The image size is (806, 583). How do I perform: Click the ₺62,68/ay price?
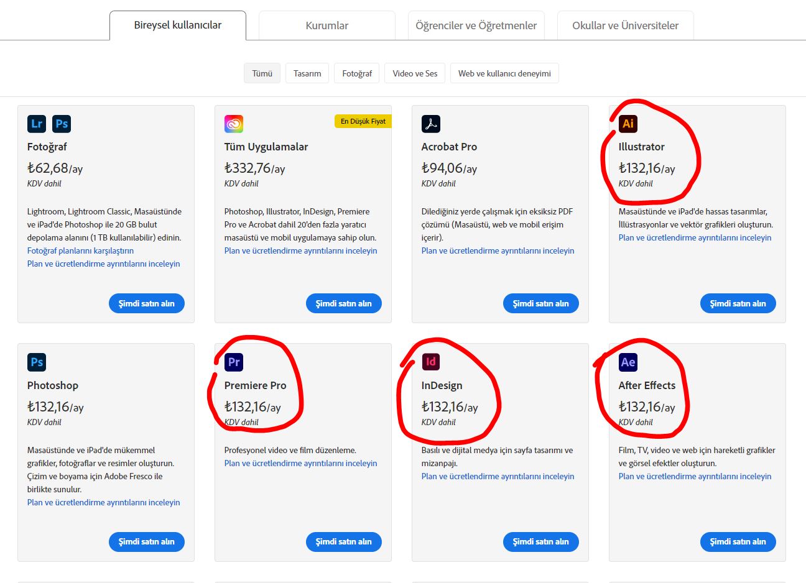coord(55,168)
